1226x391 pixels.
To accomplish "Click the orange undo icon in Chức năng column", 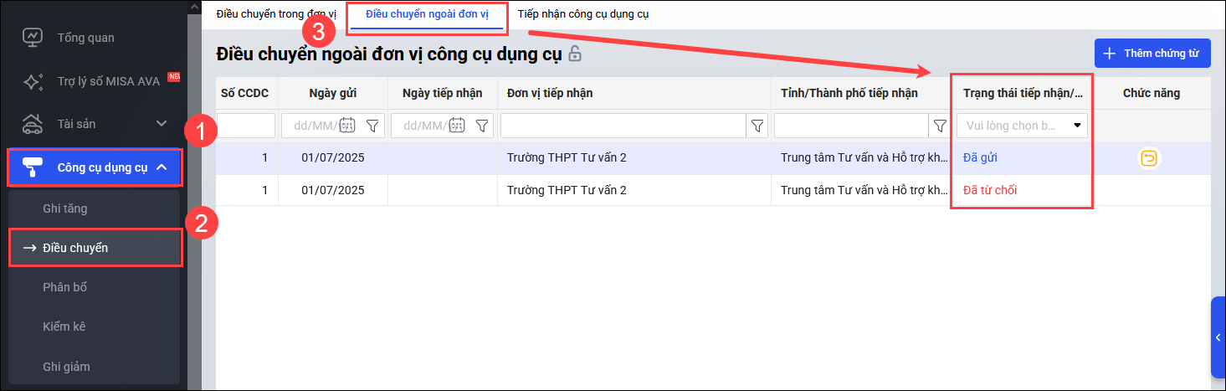I will pos(1151,158).
